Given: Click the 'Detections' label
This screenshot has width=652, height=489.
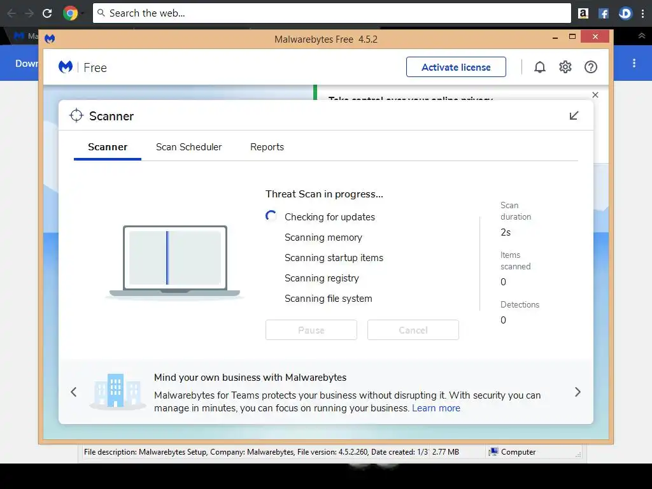Looking at the screenshot, I should tap(520, 304).
